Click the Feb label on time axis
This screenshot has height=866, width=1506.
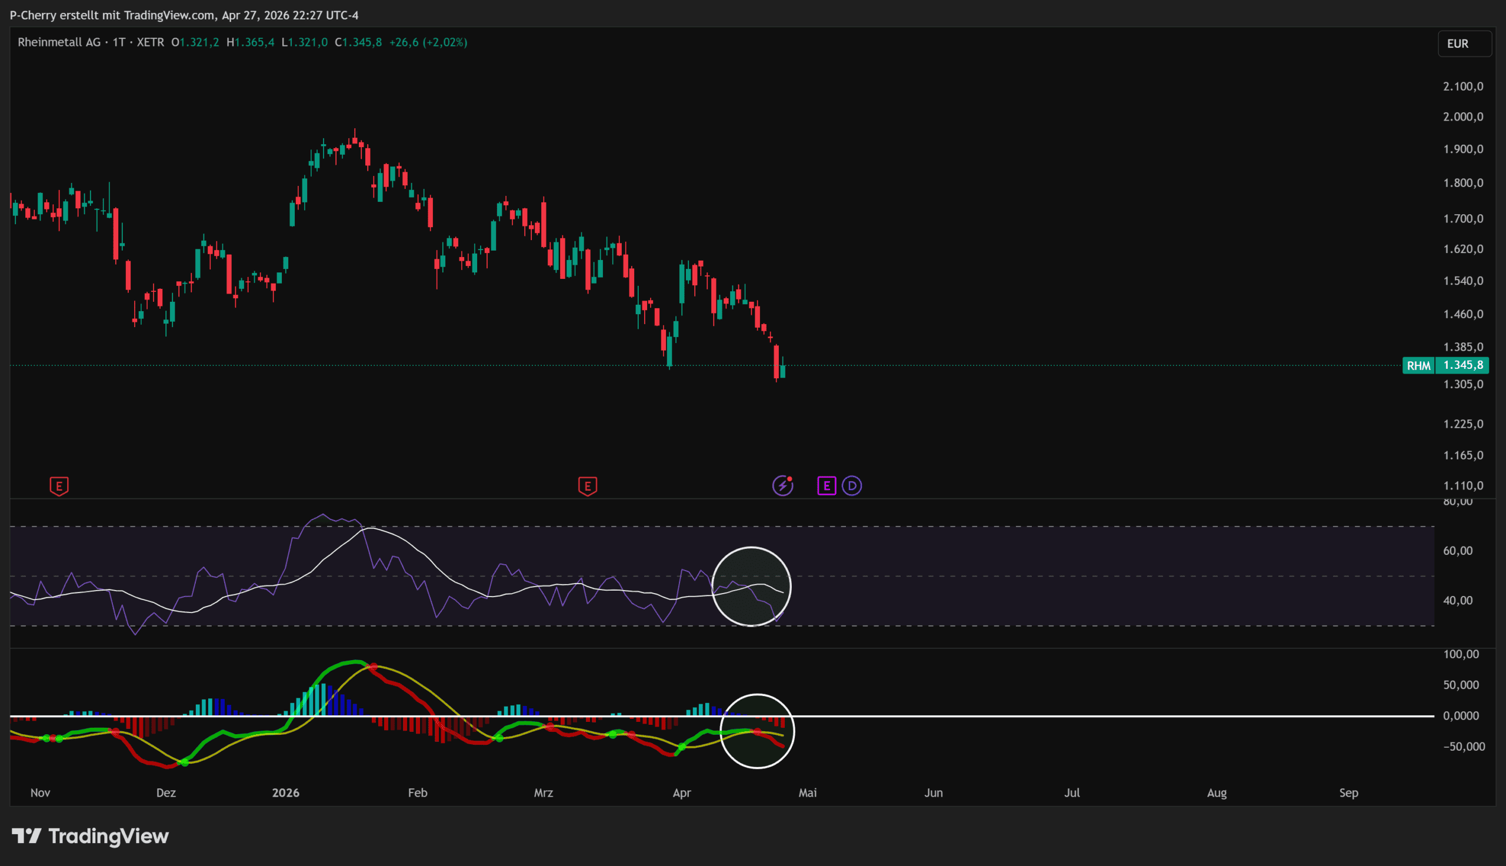(417, 793)
